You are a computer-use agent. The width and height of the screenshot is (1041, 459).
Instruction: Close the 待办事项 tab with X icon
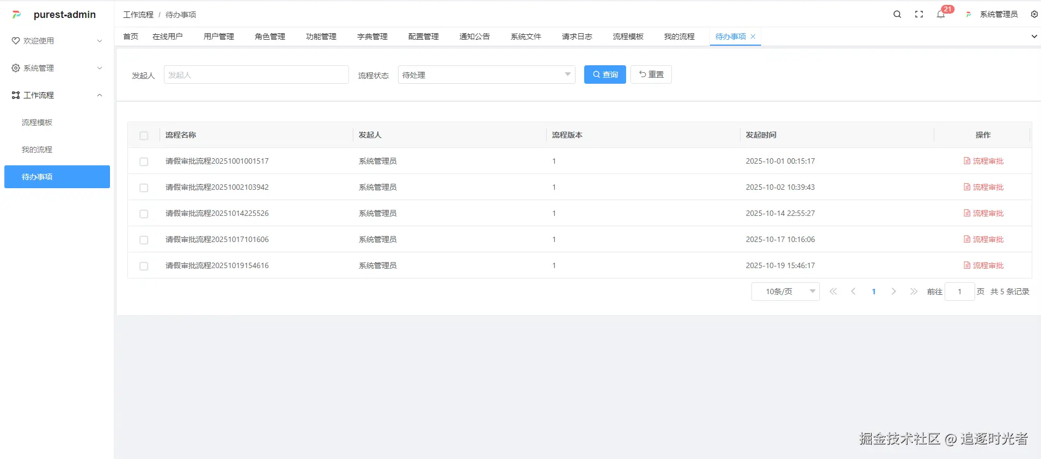tap(753, 36)
